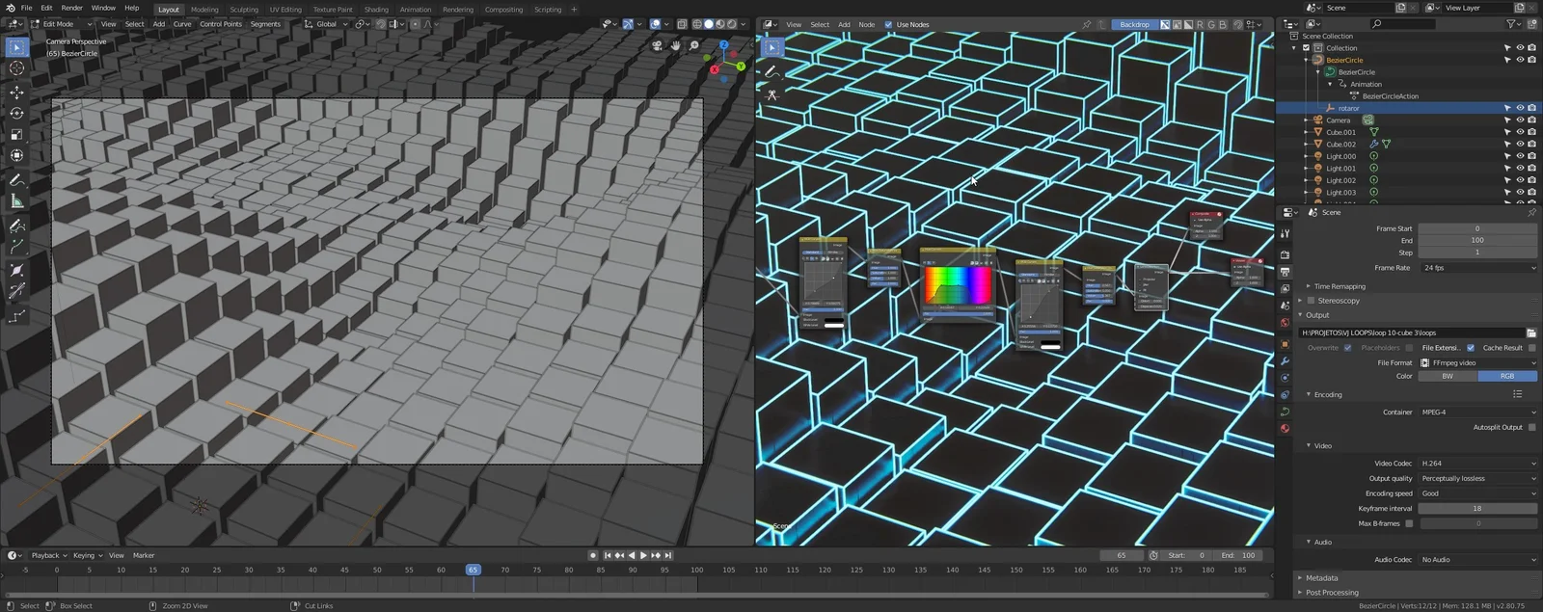The image size is (1543, 612).
Task: Toggle Use Nodes checkbox
Action: point(888,24)
